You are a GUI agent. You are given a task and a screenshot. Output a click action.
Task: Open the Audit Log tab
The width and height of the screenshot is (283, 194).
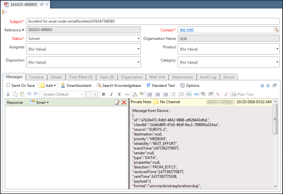point(208,77)
